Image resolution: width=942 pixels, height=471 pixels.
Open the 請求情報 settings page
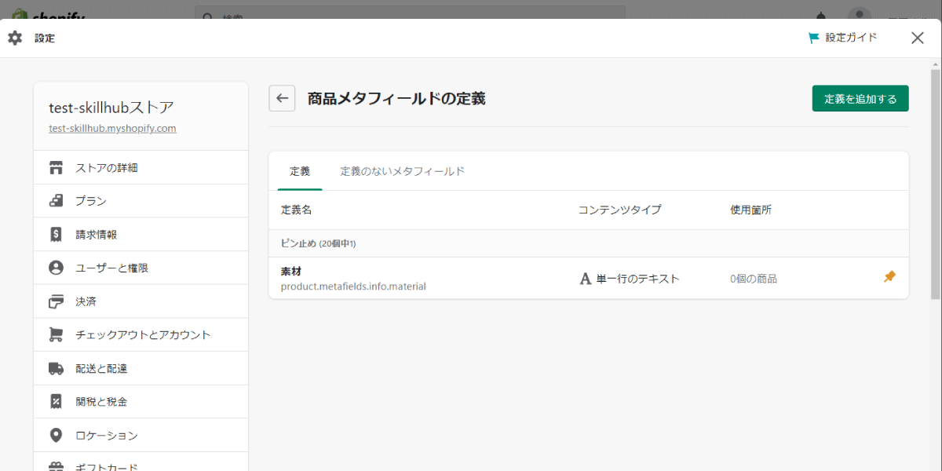[x=141, y=234]
